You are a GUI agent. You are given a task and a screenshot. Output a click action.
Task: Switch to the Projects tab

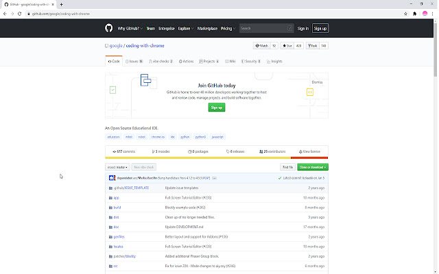tap(209, 61)
